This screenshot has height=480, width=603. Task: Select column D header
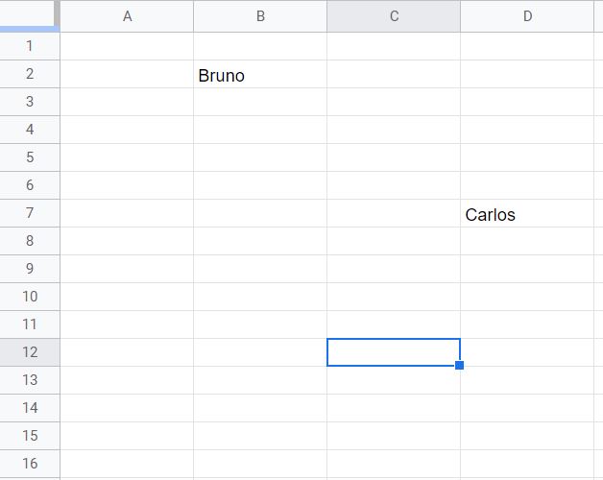click(x=527, y=16)
